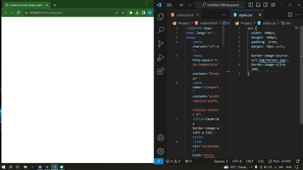303x170 pixels.
Task: Toggle the bottom panel layout icon
Action: point(258,5)
